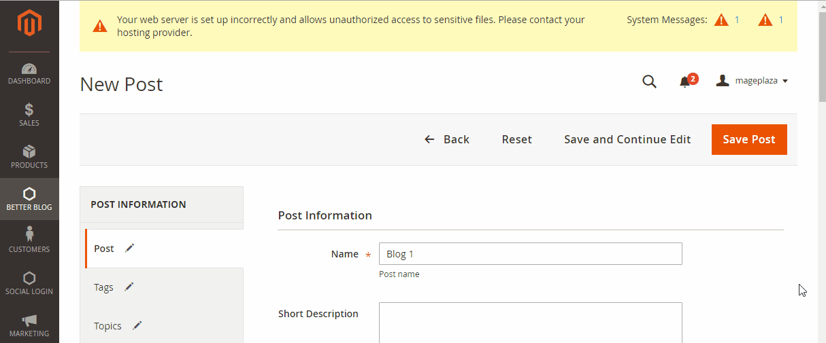The width and height of the screenshot is (826, 343).
Task: Click the Save Post button
Action: point(749,139)
